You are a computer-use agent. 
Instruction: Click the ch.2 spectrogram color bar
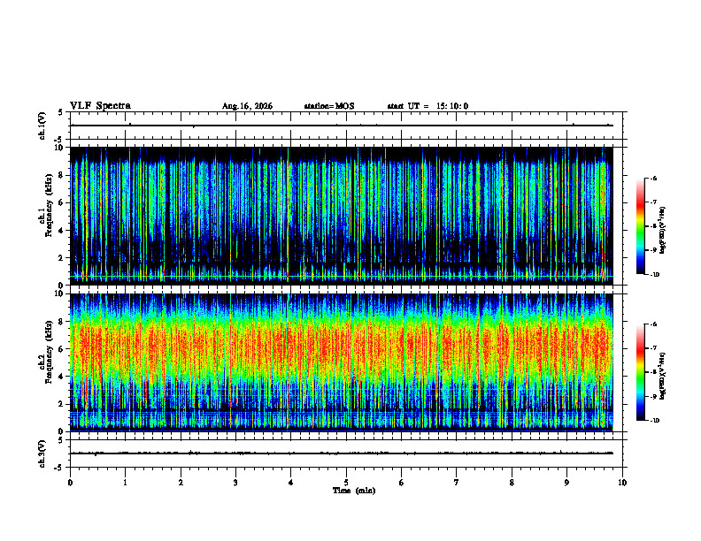tap(640, 372)
